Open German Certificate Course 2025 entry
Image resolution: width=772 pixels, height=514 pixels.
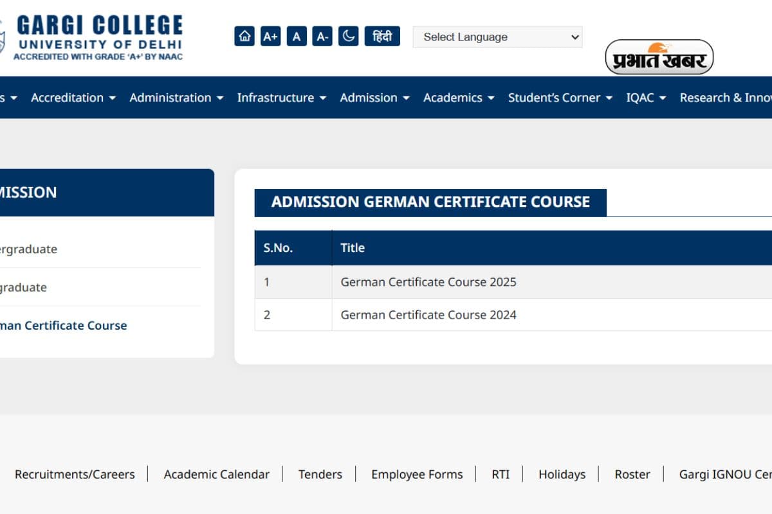(428, 282)
